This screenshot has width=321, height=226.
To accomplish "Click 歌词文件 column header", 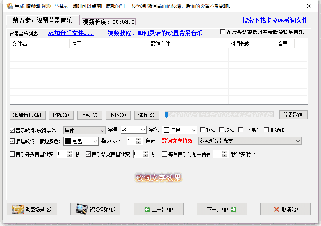I will pos(189,44).
